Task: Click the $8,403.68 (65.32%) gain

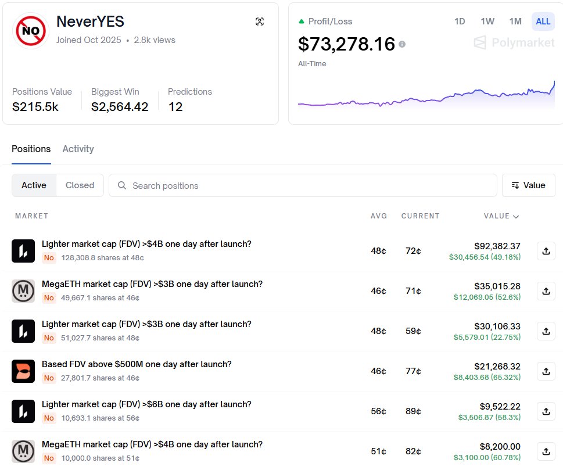Action: (487, 378)
